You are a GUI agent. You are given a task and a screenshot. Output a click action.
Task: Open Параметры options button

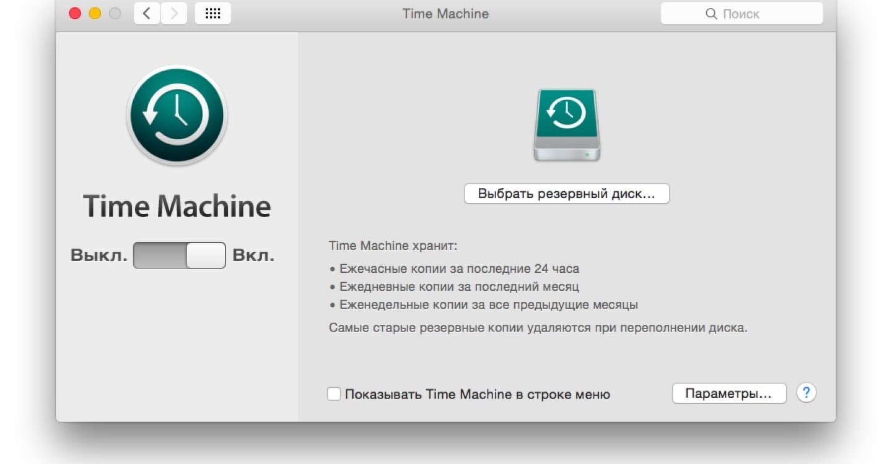pyautogui.click(x=729, y=393)
